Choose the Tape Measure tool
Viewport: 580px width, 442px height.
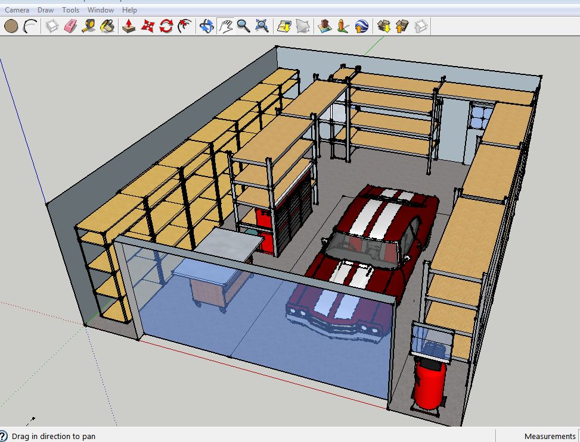pyautogui.click(x=89, y=26)
